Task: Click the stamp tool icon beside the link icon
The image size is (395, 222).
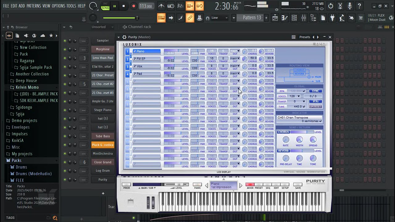Action: point(199,18)
